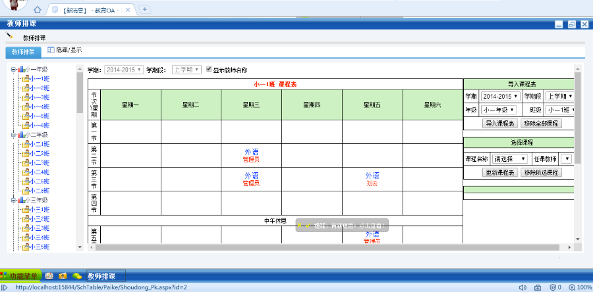The height and width of the screenshot is (292, 593).
Task: Open the import panel 学期段 上学期 dropdown
Action: click(x=560, y=96)
